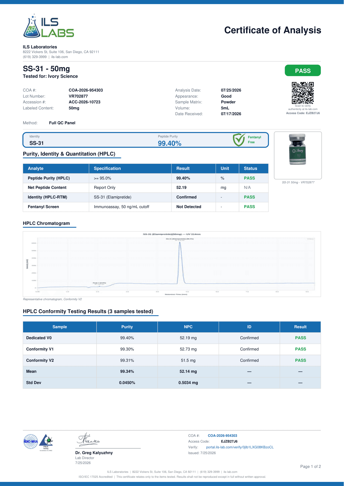Select the Conformity V1 row label

point(40,349)
